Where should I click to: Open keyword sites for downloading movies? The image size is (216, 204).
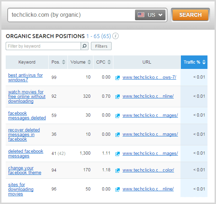(x=21, y=189)
